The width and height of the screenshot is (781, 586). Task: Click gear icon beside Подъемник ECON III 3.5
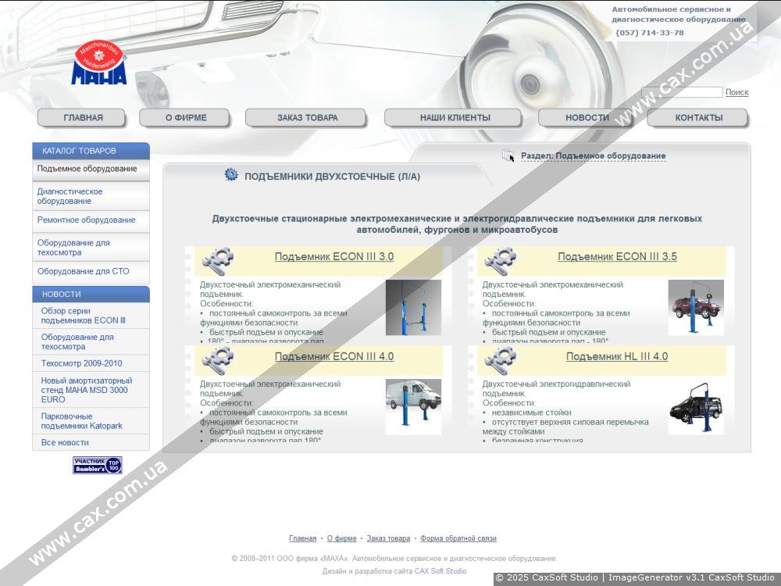[499, 259]
